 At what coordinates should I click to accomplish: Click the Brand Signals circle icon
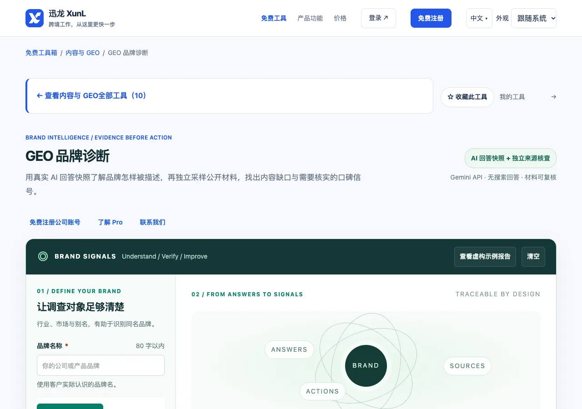pos(43,256)
